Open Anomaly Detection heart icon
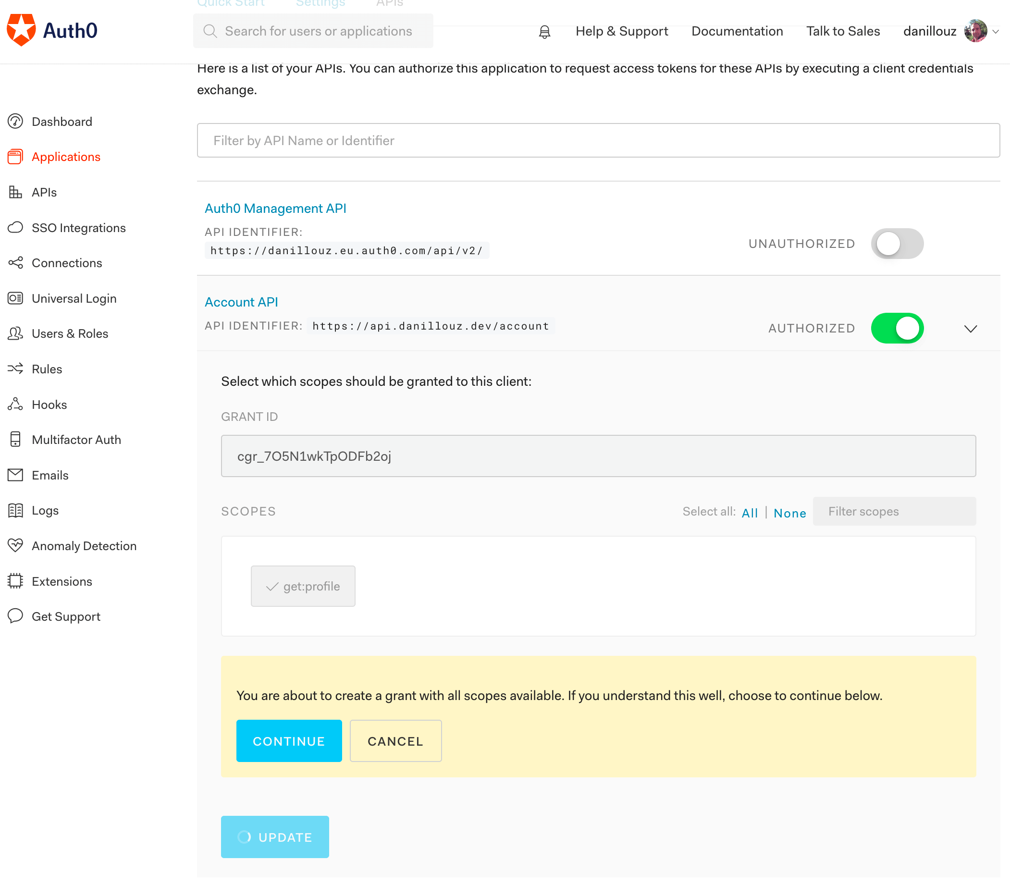The height and width of the screenshot is (885, 1010). [15, 546]
